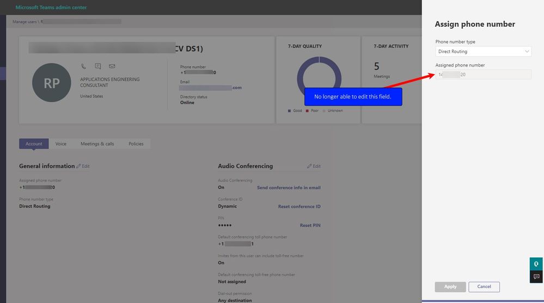Screen dimensions: 544x303
Task: Click the Dynamic conference ID value
Action: [227, 206]
